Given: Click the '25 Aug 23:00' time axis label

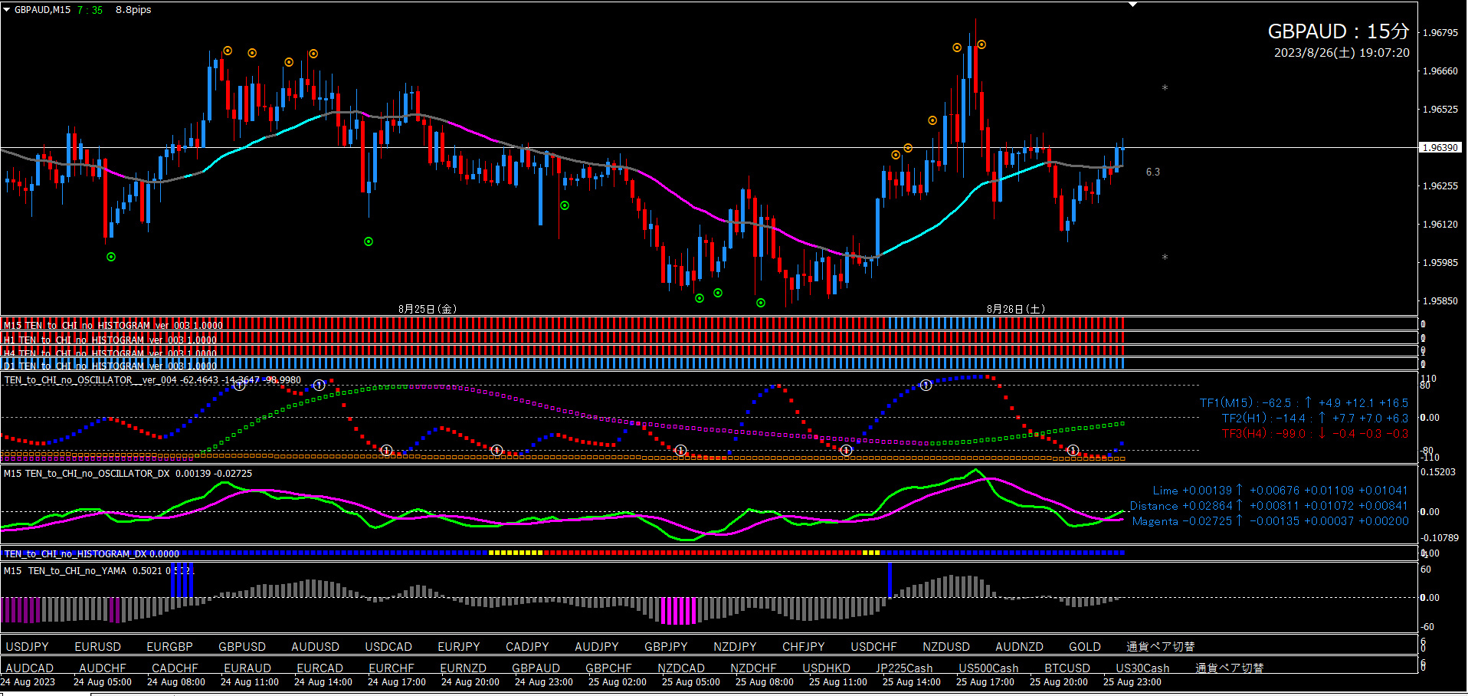Looking at the screenshot, I should tap(1132, 682).
